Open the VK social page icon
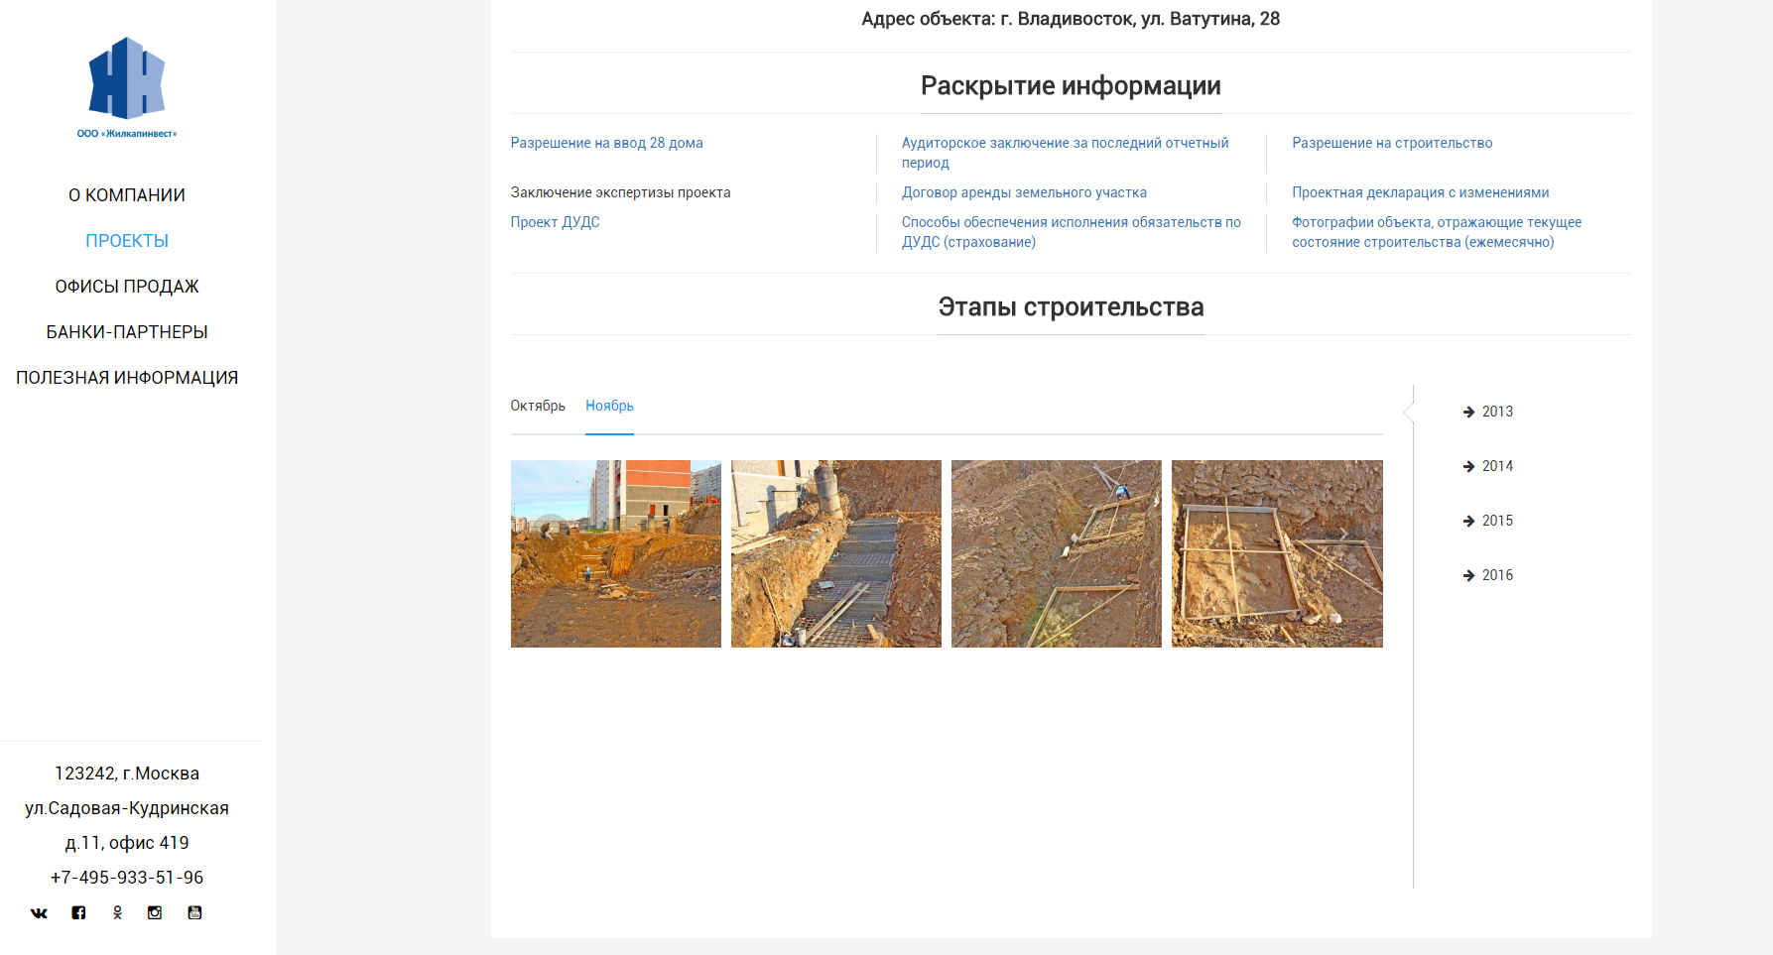 39,913
